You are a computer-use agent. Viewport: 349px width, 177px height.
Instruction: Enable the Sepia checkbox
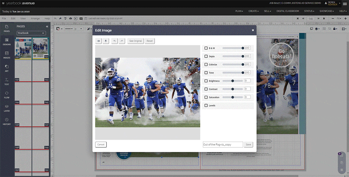tap(206, 56)
